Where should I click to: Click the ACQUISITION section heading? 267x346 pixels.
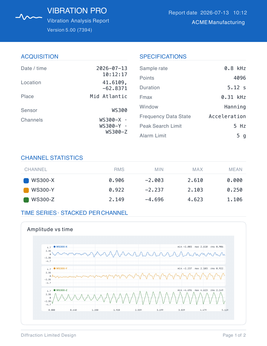(40, 57)
